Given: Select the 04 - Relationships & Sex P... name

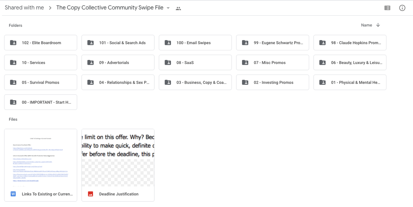Looking at the screenshot, I should (124, 82).
